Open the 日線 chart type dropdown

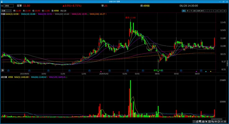(6, 11)
